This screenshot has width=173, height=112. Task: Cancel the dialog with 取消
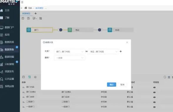click(122, 85)
